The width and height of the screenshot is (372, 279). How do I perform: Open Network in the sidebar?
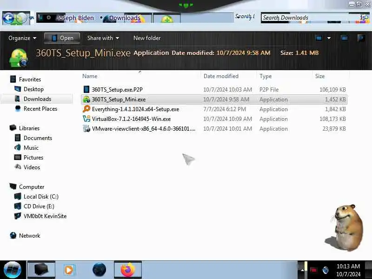pos(29,236)
